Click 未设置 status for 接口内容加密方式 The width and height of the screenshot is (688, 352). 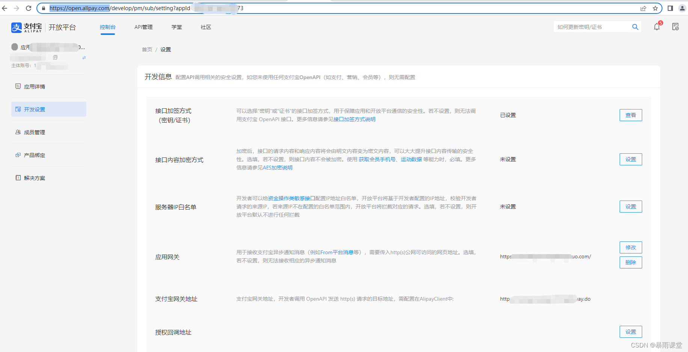(508, 159)
